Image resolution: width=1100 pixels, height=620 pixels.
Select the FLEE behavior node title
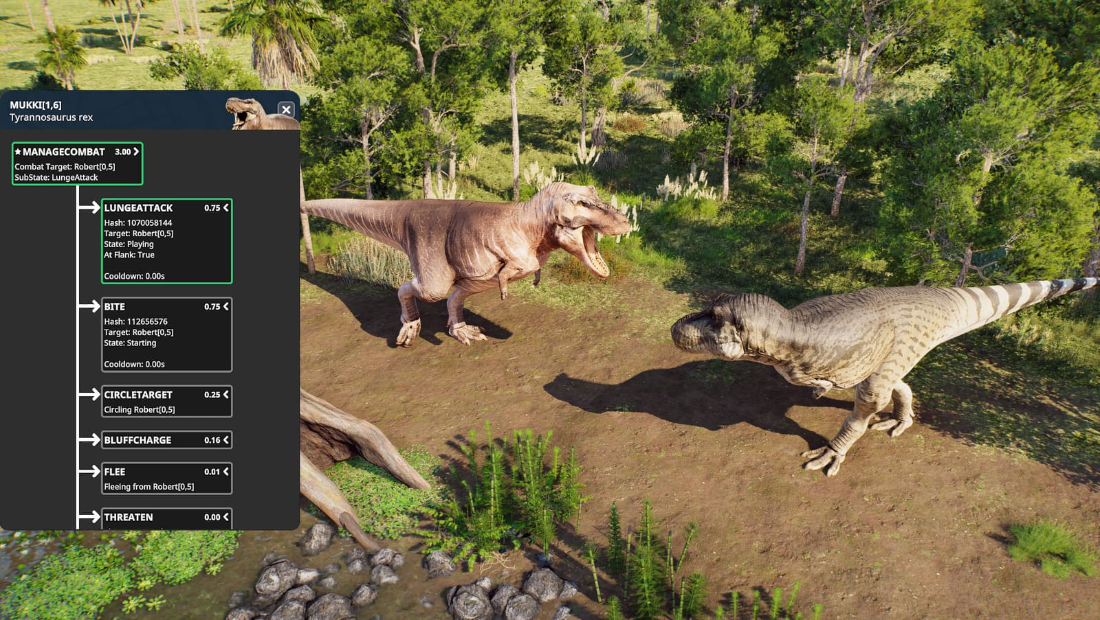(114, 472)
